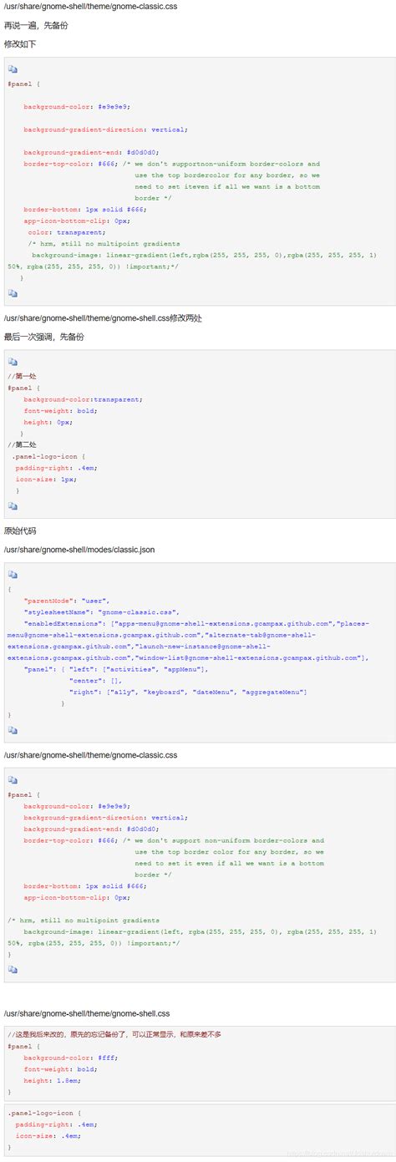
Task: Click the copy icon above the //第一处 comment
Action: click(13, 362)
